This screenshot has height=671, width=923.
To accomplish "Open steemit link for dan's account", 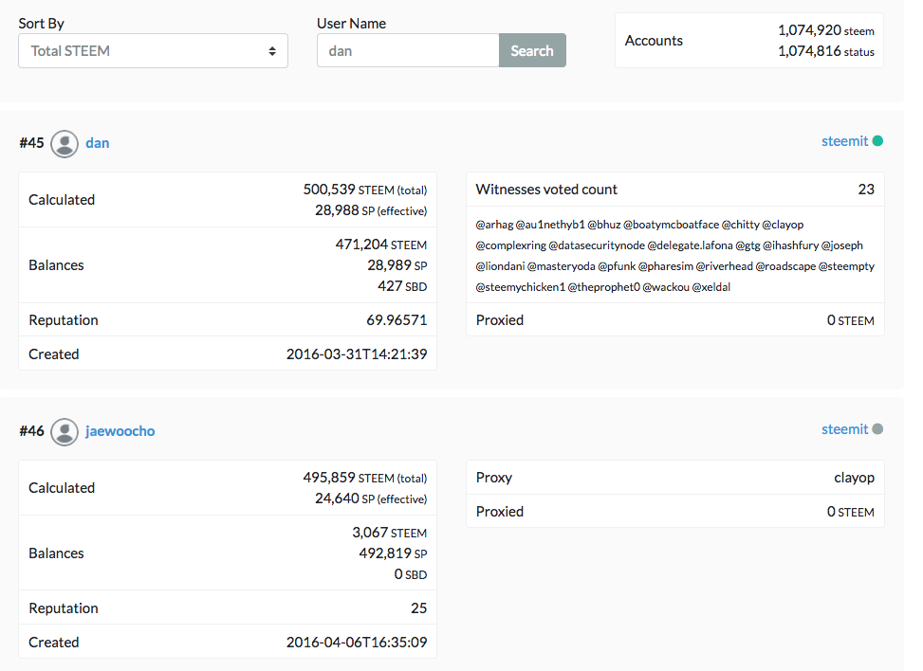I will 844,141.
